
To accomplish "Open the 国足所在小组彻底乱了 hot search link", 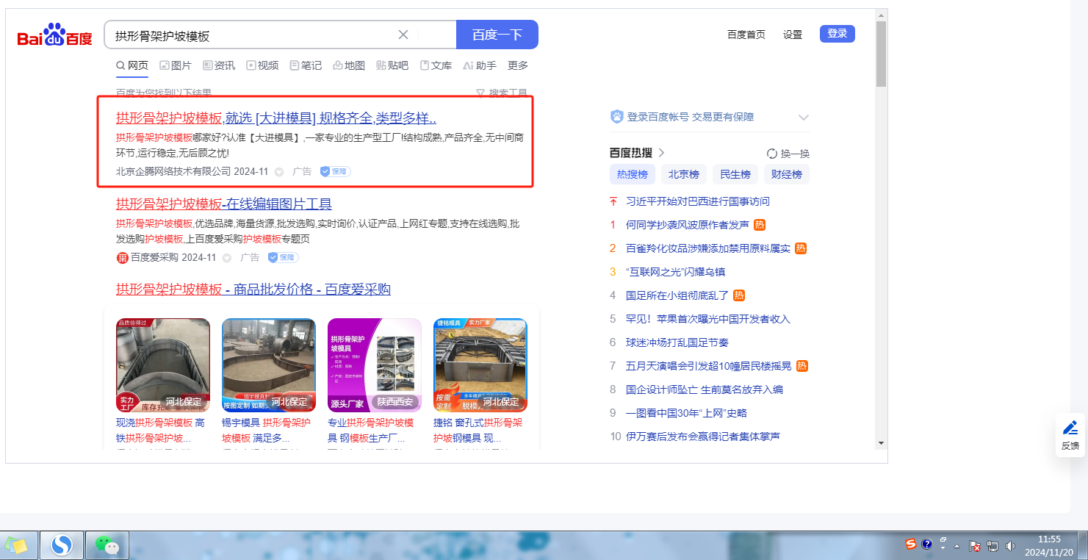I will (677, 295).
